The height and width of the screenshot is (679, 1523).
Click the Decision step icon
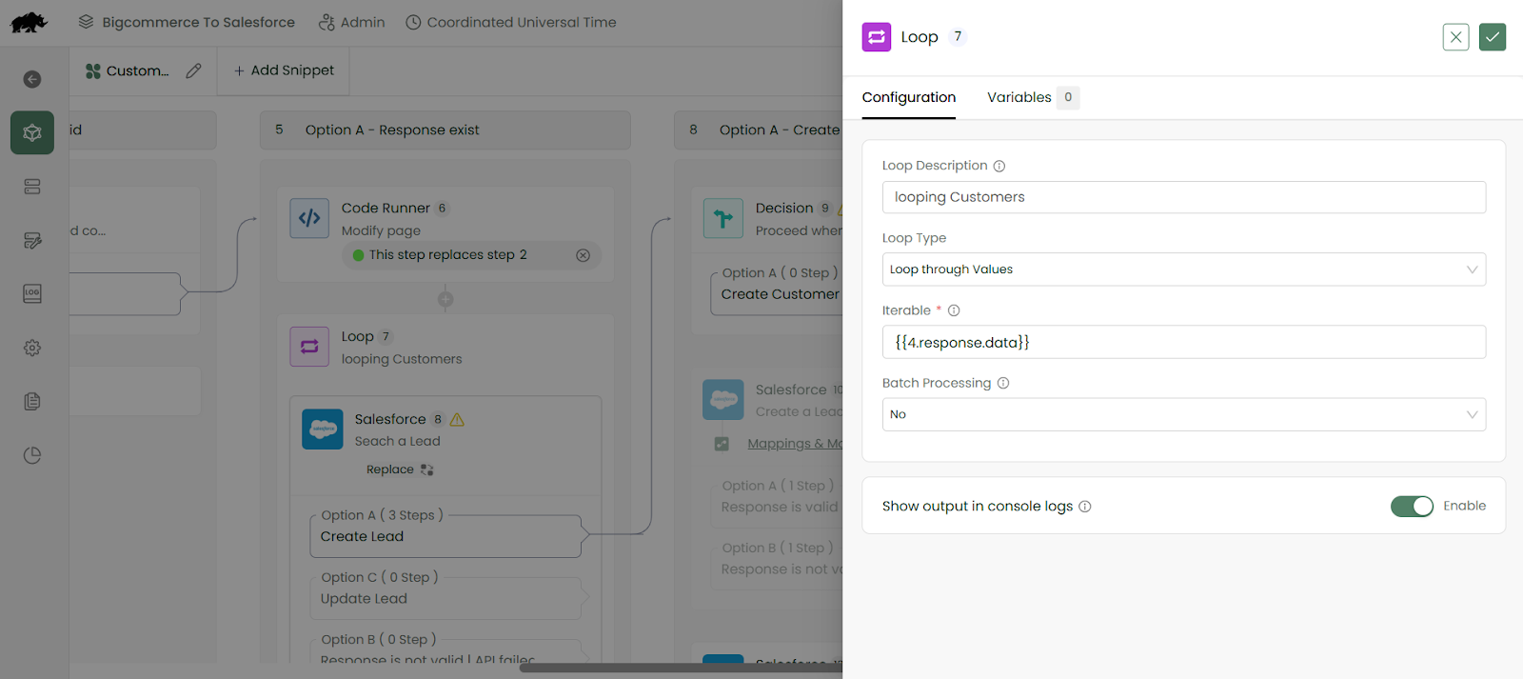click(723, 218)
